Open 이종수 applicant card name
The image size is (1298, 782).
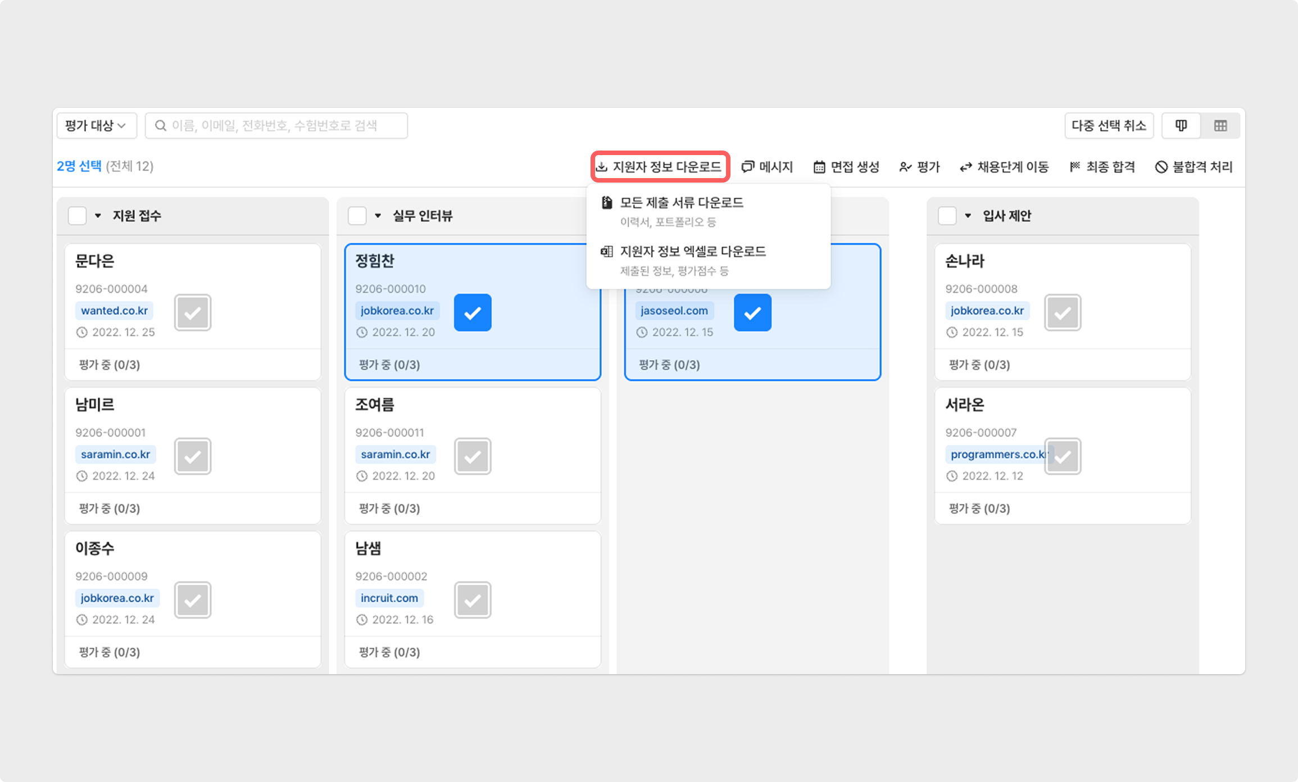tap(94, 549)
